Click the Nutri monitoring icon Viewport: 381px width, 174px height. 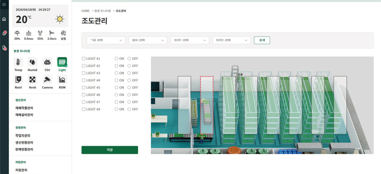pos(18,80)
